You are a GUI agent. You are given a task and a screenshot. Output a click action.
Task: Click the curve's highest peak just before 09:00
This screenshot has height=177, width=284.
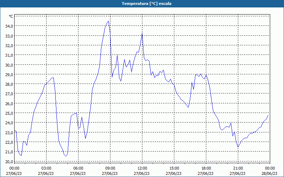point(108,21)
